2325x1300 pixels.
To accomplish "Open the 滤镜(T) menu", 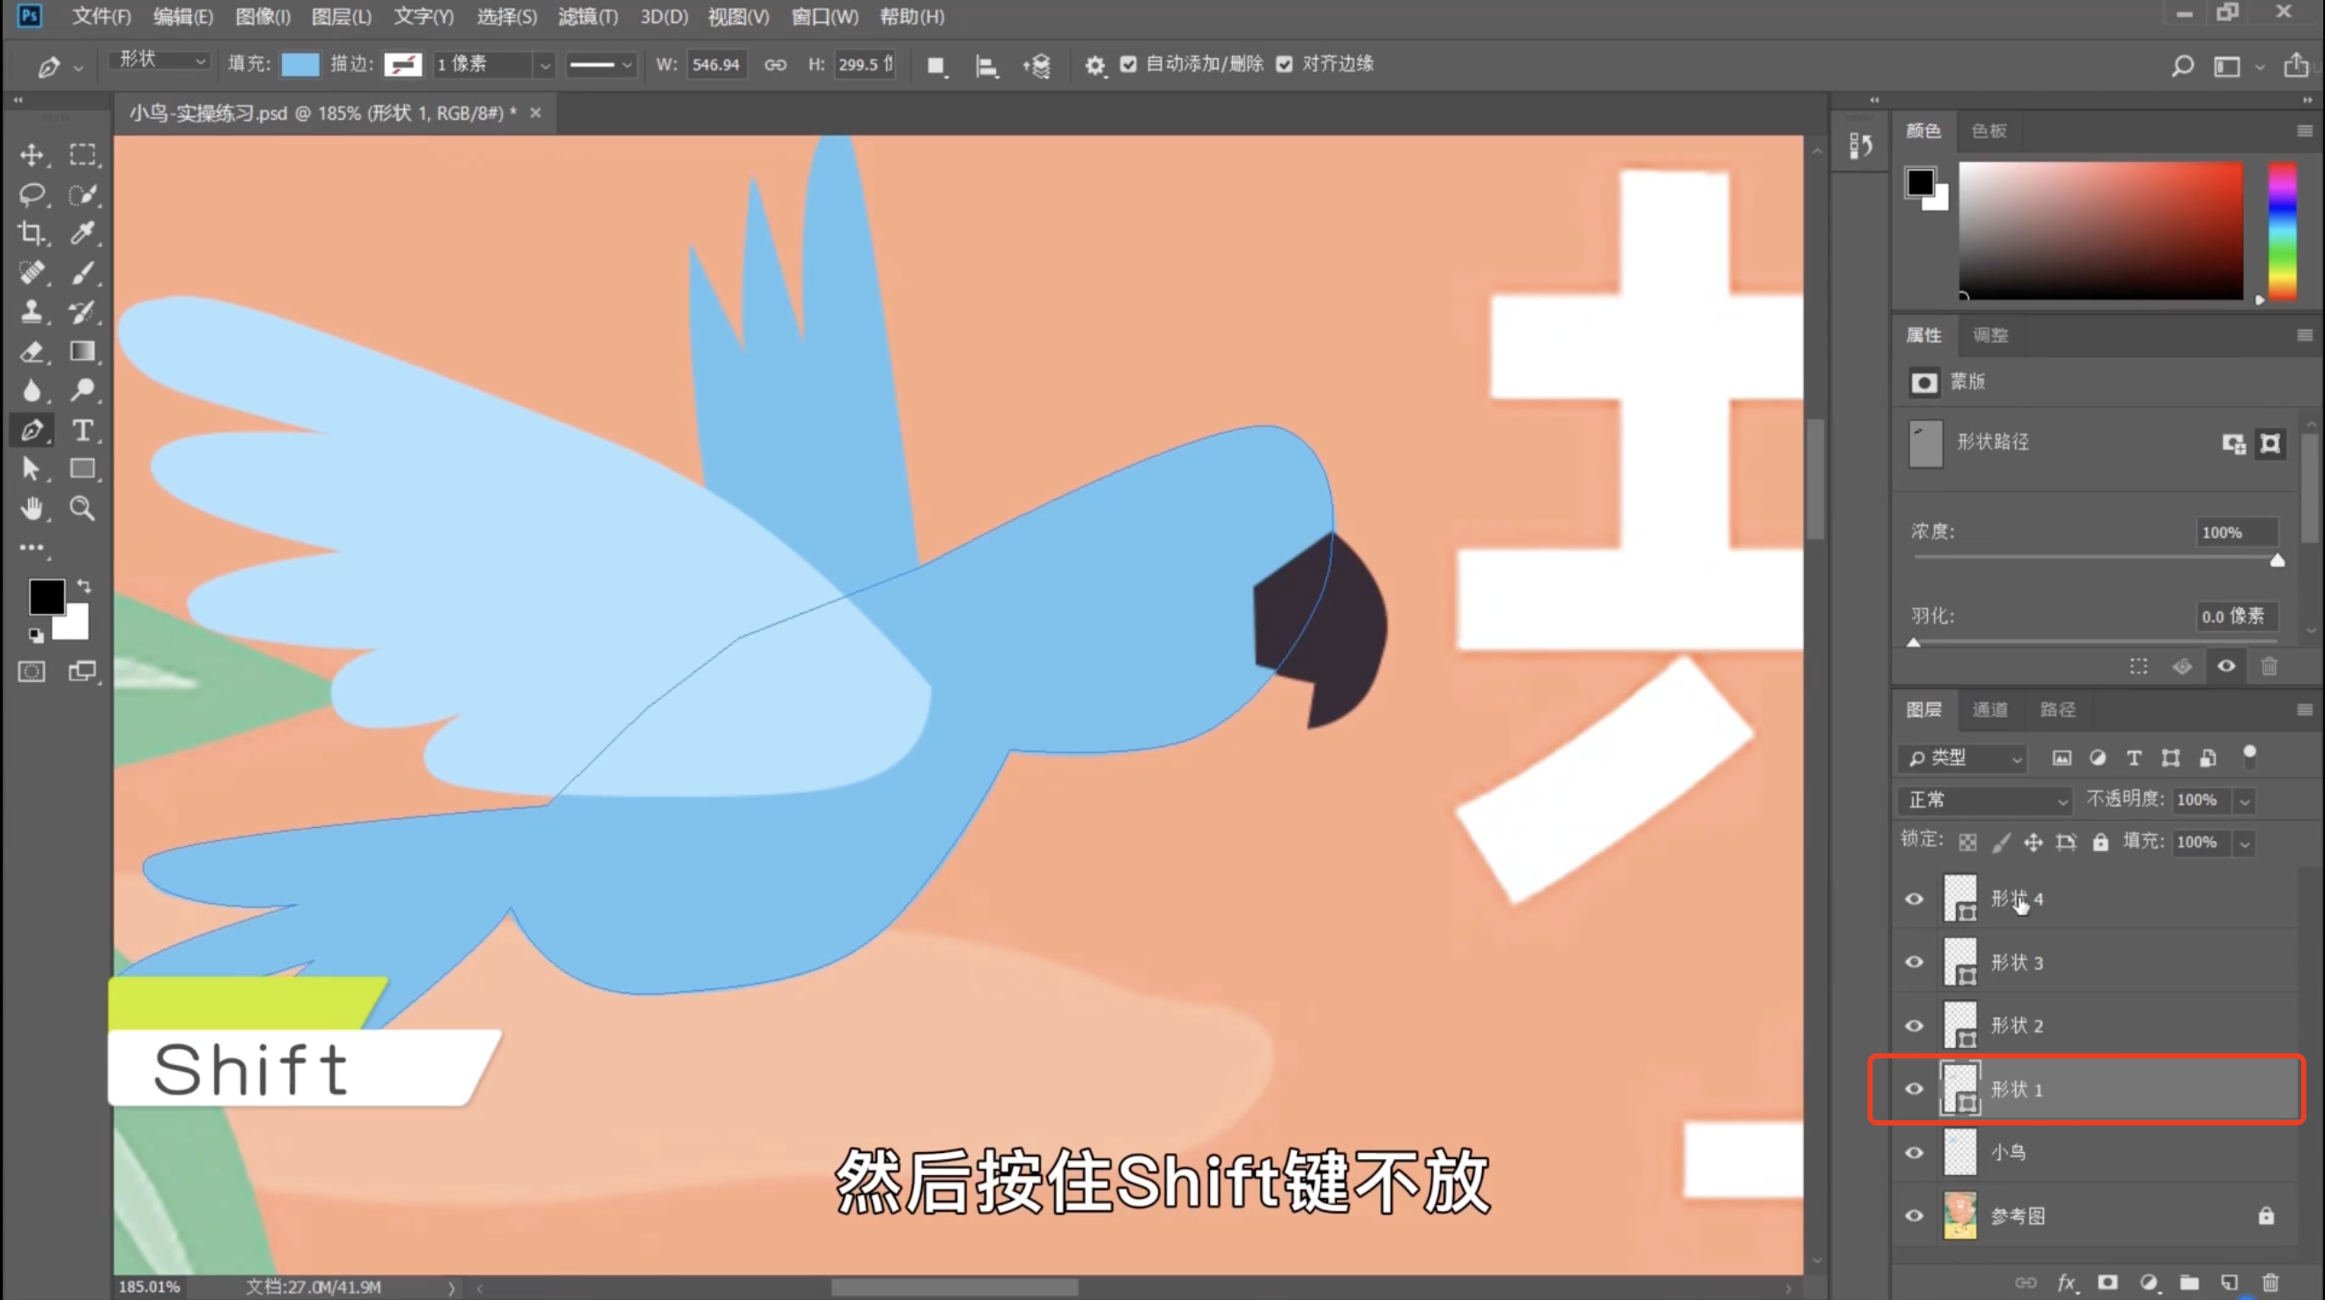I will coord(587,16).
